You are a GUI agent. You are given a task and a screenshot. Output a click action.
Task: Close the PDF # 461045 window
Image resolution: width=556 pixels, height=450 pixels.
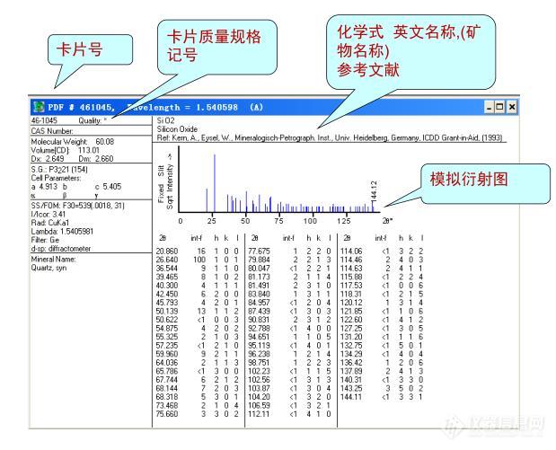pyautogui.click(x=537, y=106)
